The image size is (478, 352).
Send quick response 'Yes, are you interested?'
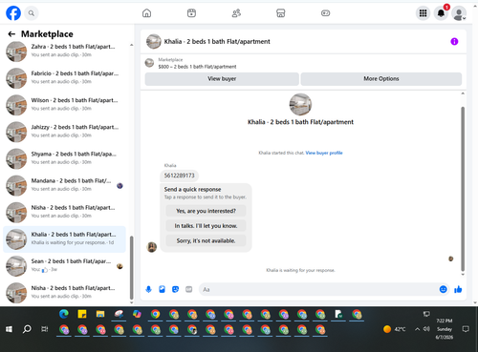[x=206, y=211]
